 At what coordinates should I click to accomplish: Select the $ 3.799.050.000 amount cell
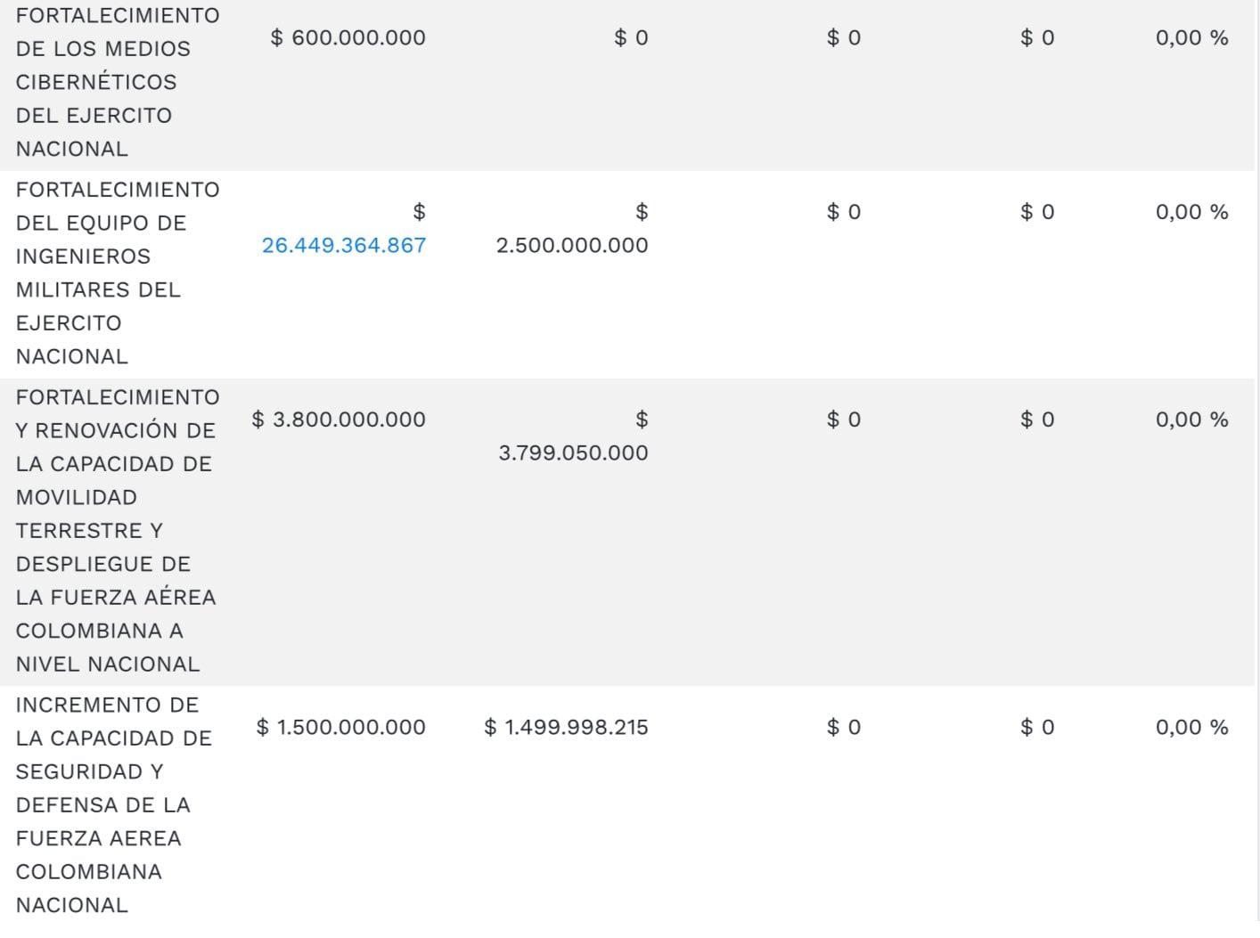point(573,453)
